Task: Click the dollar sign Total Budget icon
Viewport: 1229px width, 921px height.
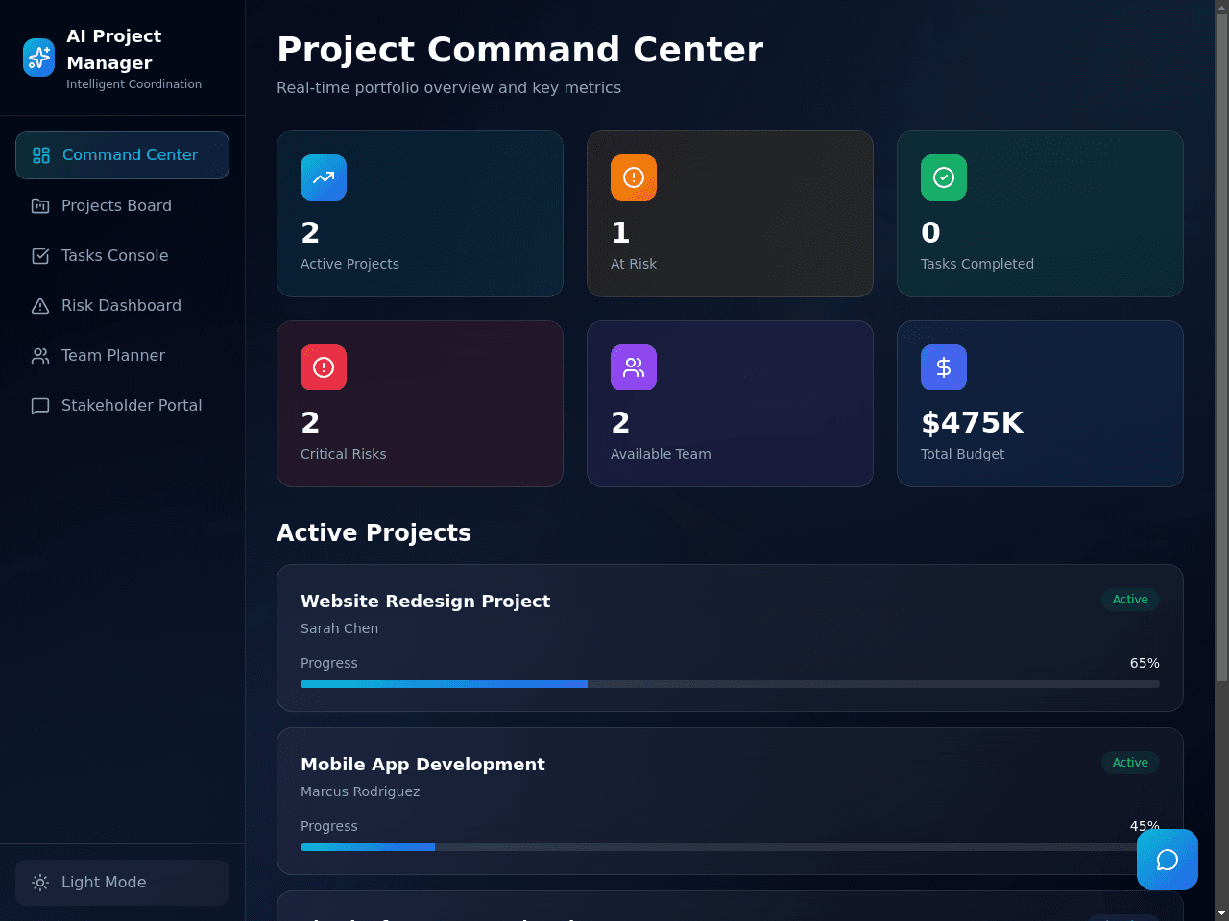Action: pos(944,367)
